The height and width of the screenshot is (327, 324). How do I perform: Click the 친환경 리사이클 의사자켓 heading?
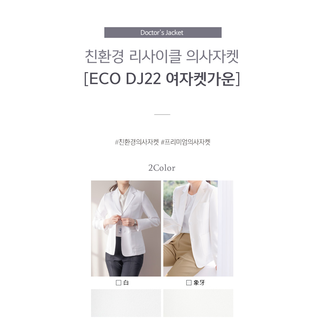[x=162, y=56]
